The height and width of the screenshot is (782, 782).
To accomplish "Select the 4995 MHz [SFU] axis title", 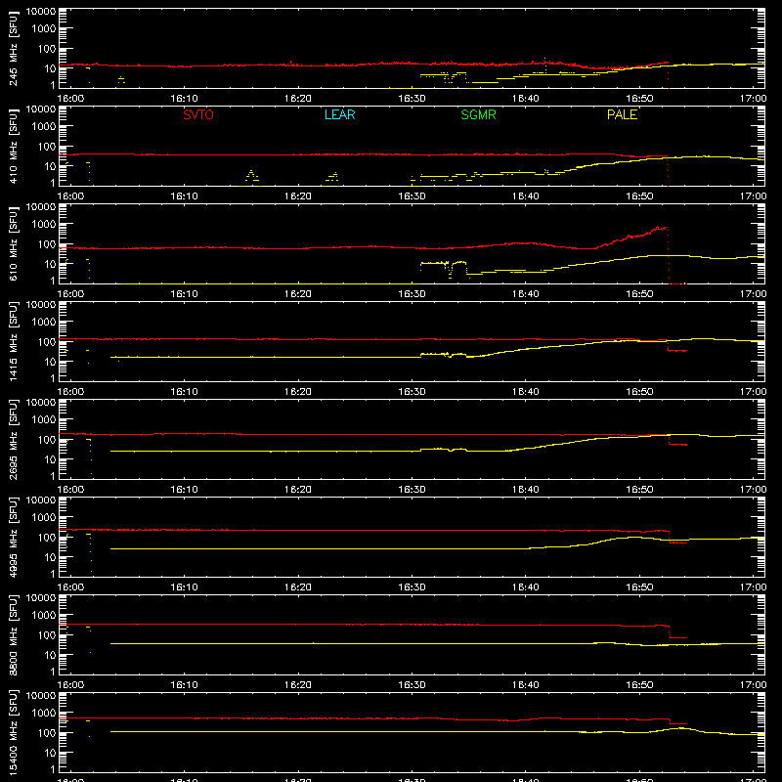I will [x=14, y=537].
